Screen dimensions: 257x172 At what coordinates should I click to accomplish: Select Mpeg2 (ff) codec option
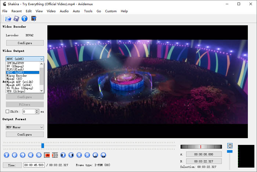[23, 79]
